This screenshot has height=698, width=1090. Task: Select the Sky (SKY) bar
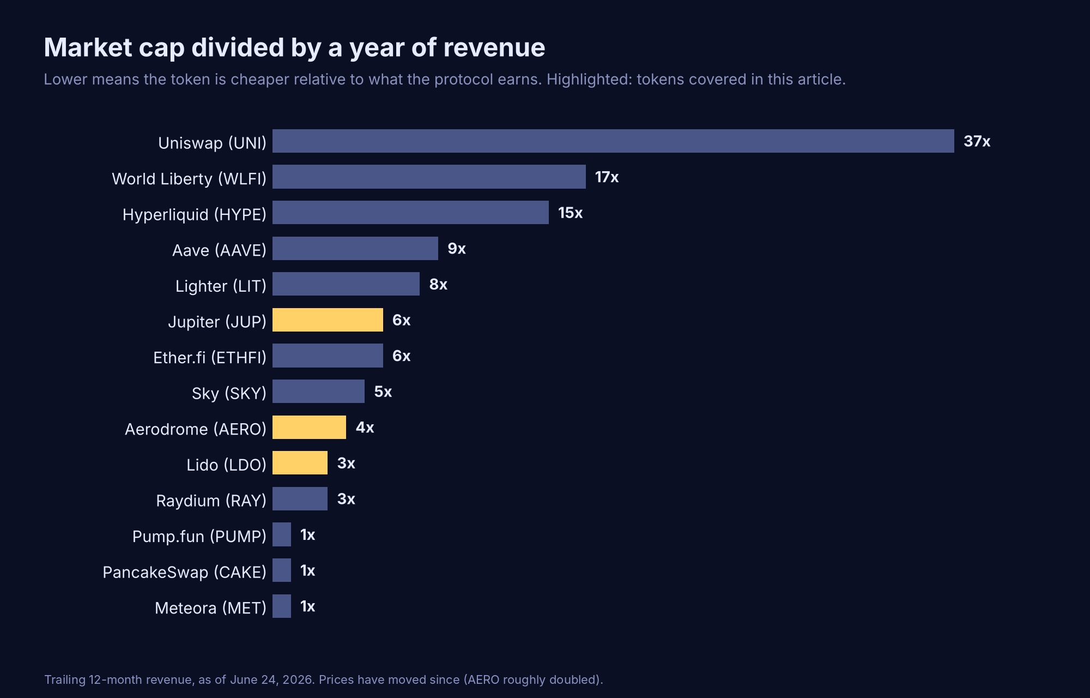[x=318, y=392]
